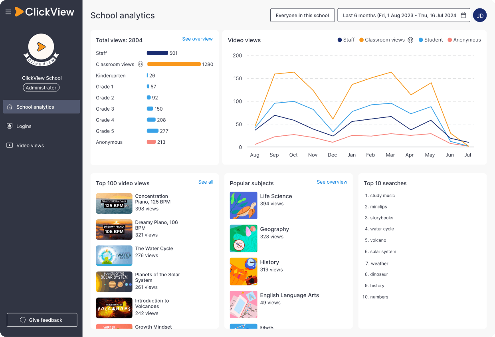495x337 pixels.
Task: Click the Life Science subject title
Action: click(276, 196)
